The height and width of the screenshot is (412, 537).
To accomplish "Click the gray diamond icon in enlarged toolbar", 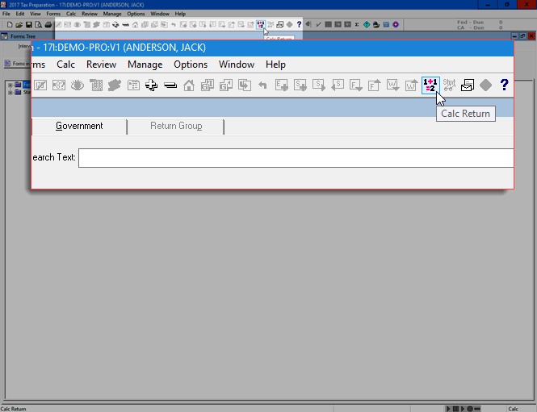I will tap(485, 85).
